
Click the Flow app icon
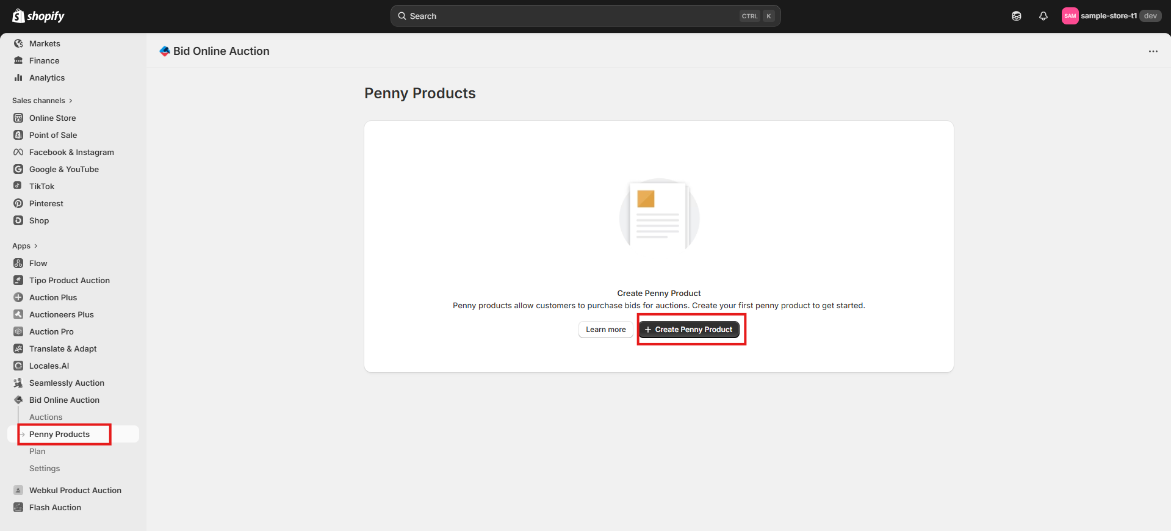(18, 263)
